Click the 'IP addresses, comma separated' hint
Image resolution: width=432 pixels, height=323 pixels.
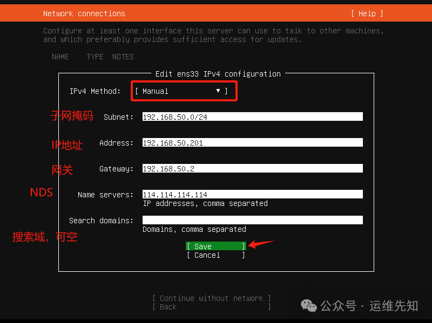205,204
